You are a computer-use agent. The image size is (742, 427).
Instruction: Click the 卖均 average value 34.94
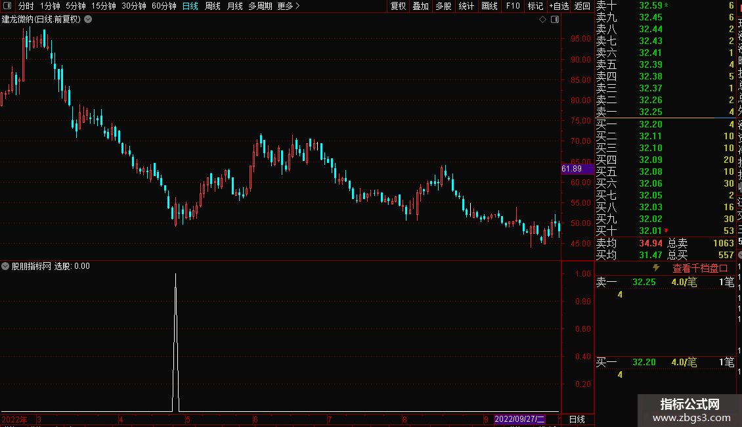651,243
